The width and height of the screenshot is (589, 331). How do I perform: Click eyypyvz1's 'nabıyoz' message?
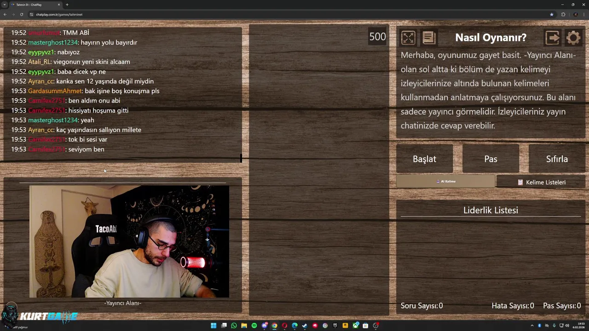(x=45, y=52)
